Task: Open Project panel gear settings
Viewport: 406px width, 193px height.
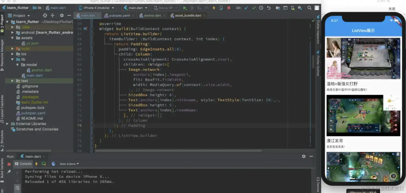Action: click(62, 16)
